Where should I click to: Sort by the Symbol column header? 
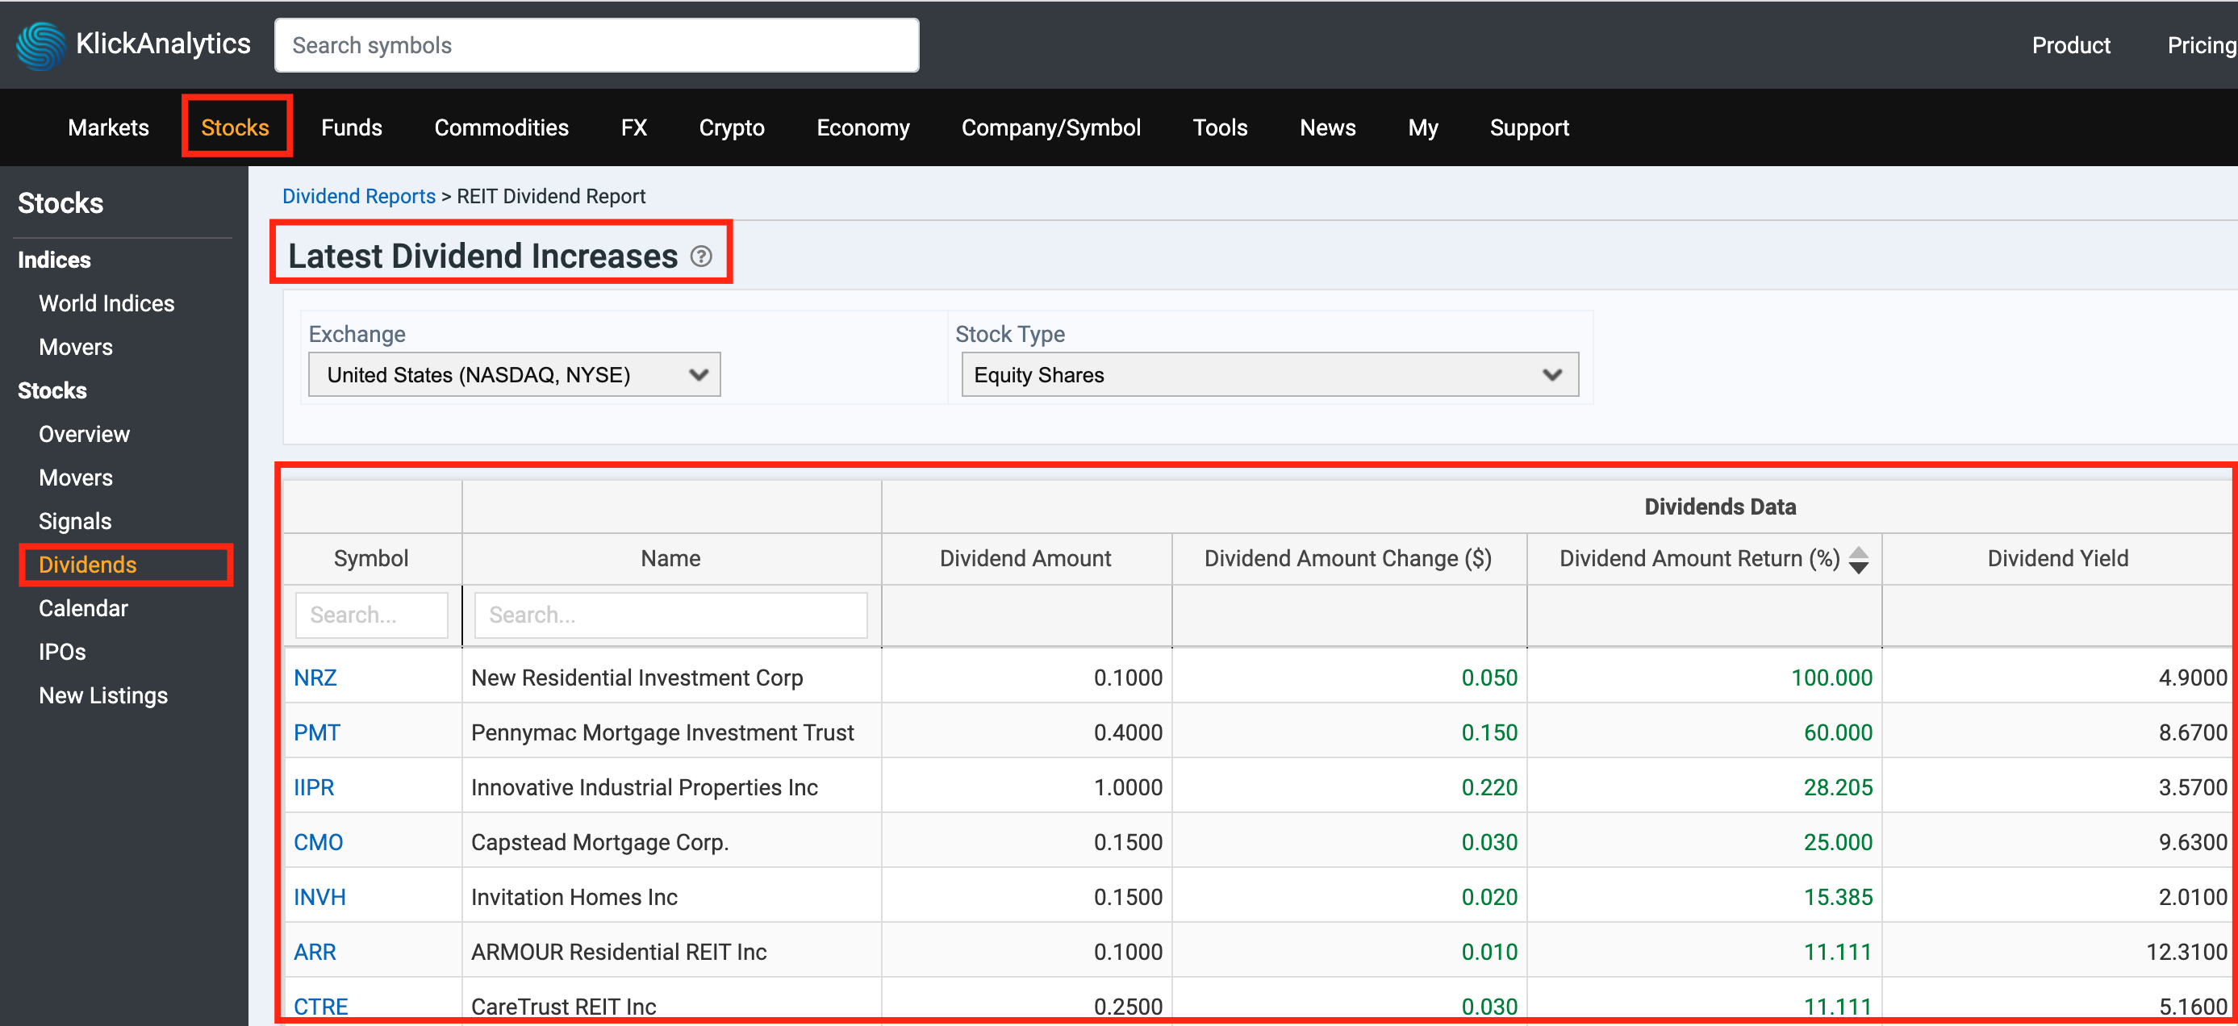click(x=371, y=559)
